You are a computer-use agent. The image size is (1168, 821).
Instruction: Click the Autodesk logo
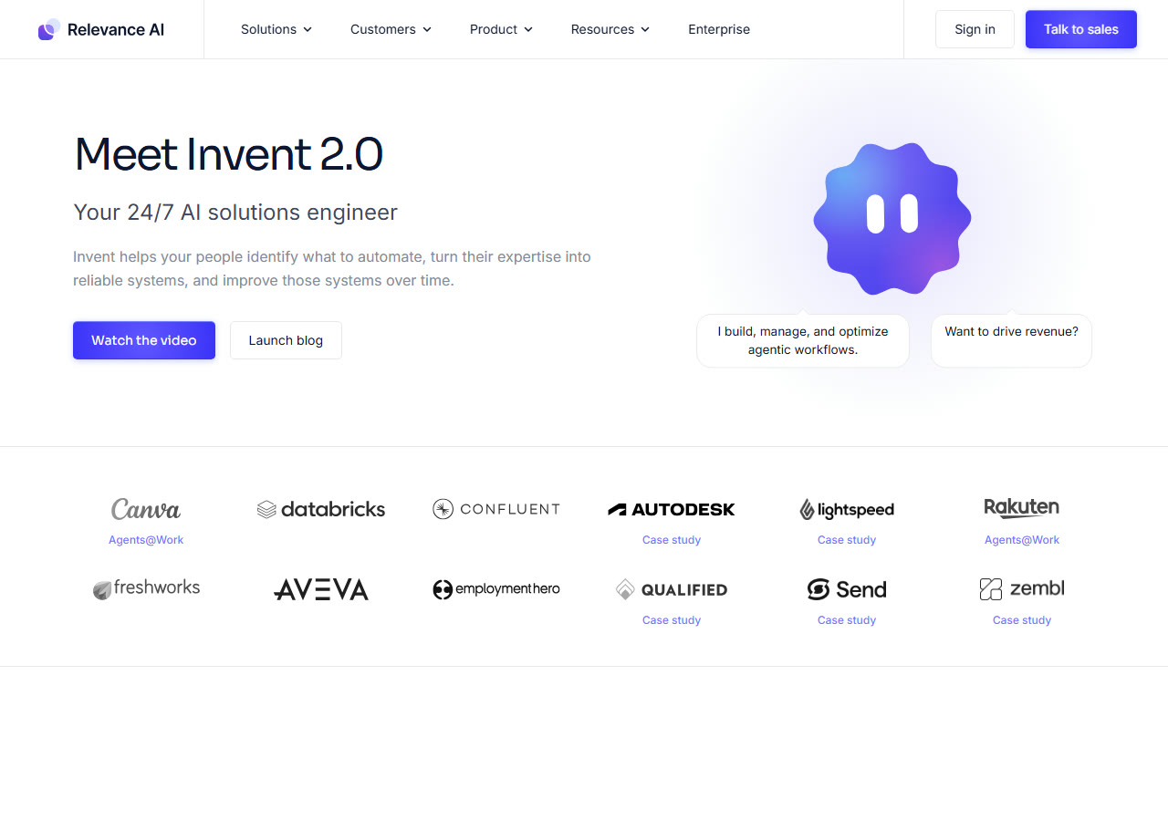pos(672,509)
